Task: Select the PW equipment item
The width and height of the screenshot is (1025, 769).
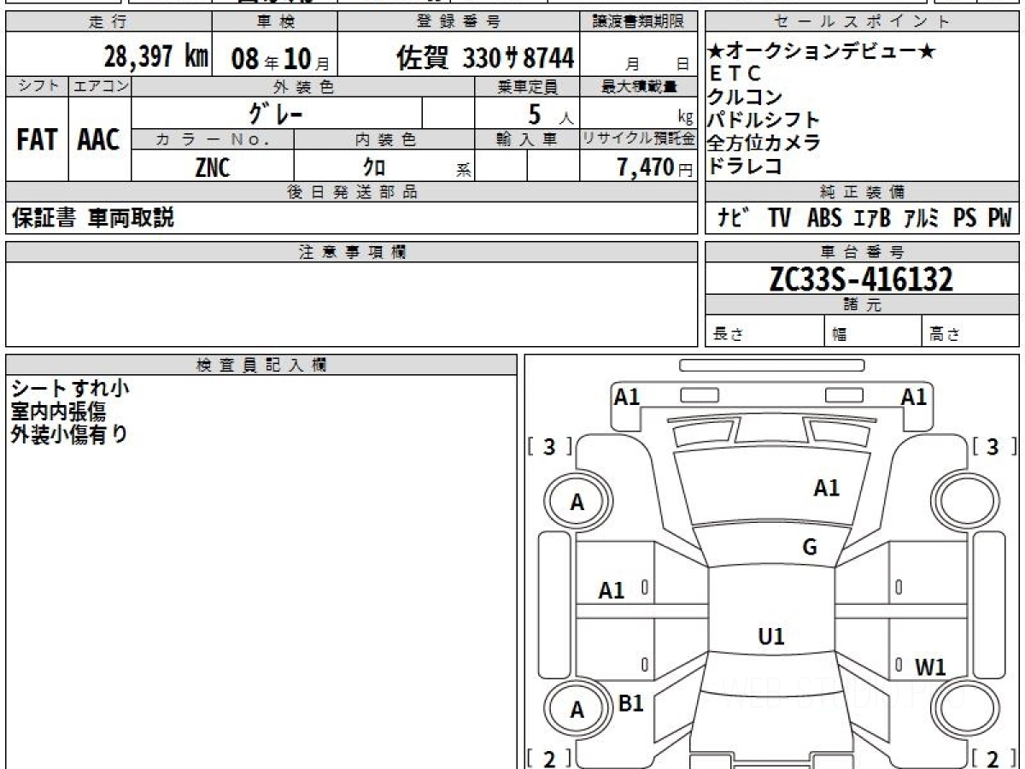Action: tap(999, 219)
